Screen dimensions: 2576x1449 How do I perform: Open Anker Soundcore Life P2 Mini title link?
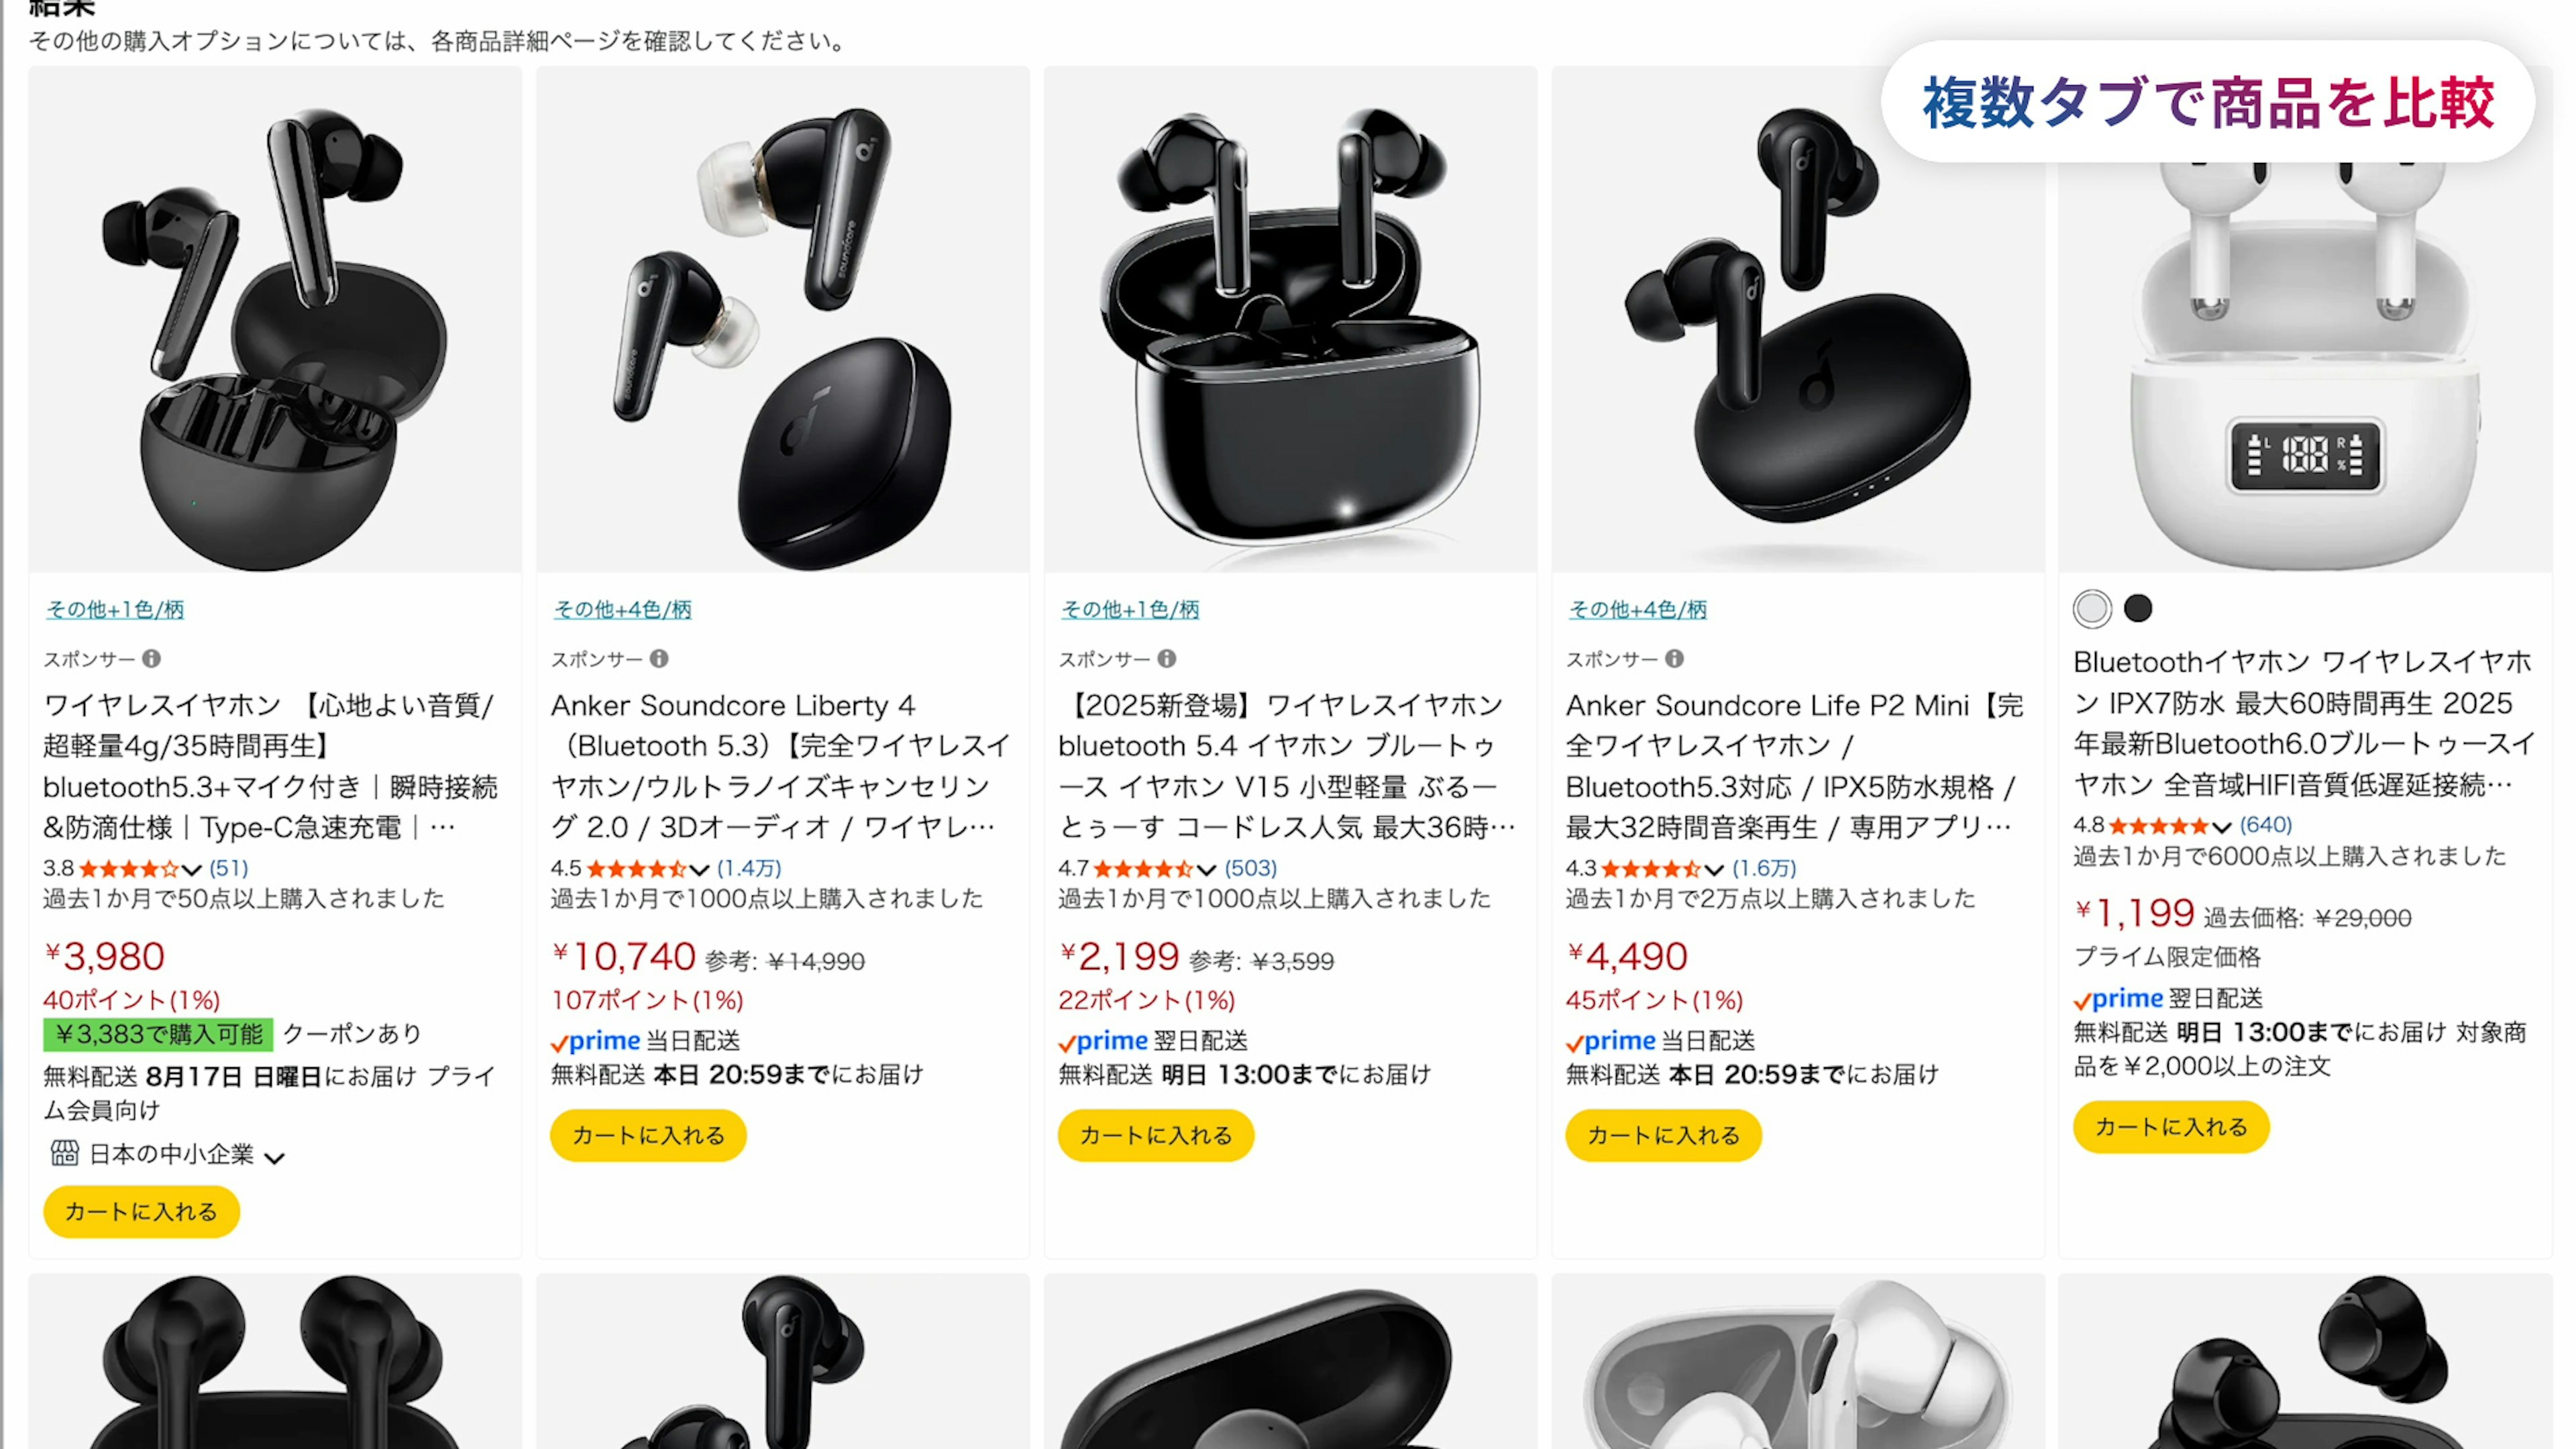(x=1795, y=766)
